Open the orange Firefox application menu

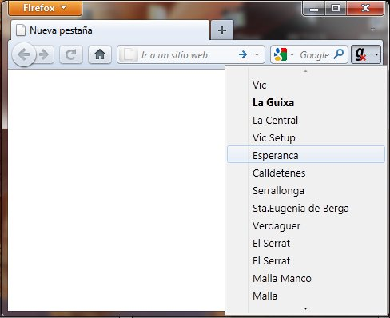click(45, 8)
